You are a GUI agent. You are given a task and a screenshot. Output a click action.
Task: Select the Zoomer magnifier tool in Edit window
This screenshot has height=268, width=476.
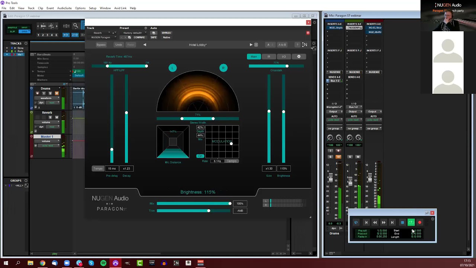tap(75, 26)
